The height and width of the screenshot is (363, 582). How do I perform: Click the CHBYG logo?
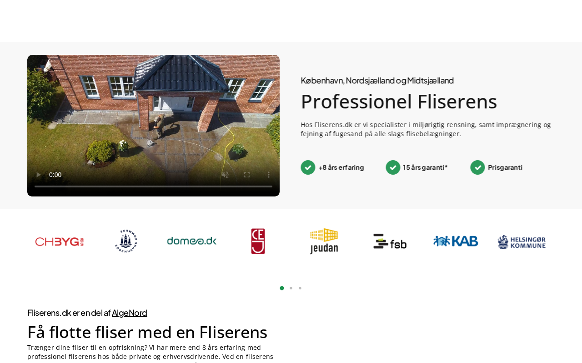60,242
